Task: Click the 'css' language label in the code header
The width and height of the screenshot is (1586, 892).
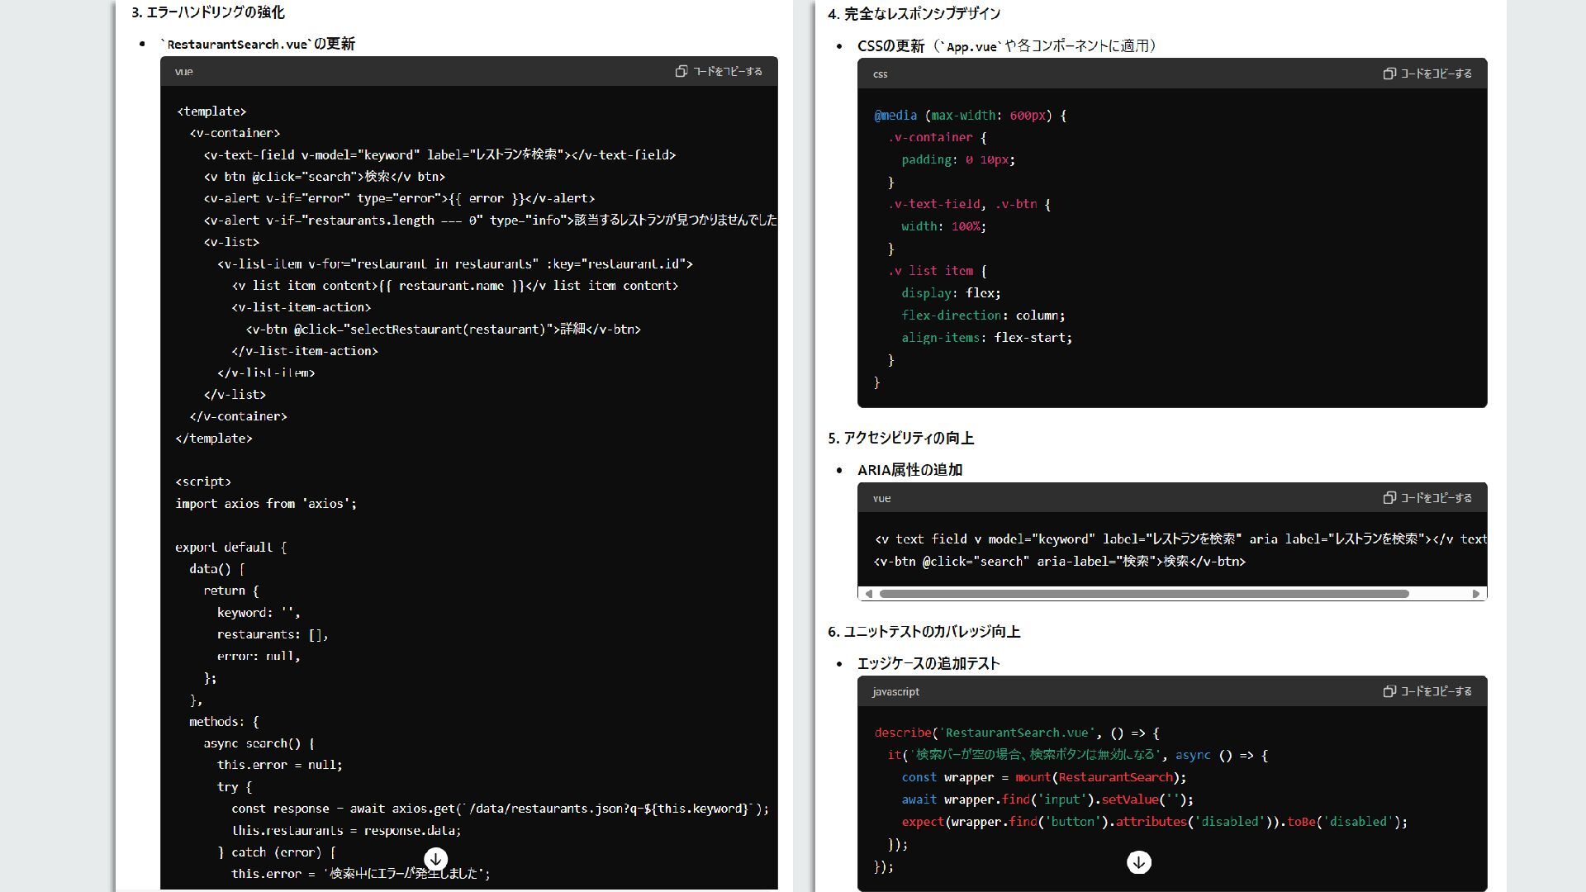Action: coord(881,74)
